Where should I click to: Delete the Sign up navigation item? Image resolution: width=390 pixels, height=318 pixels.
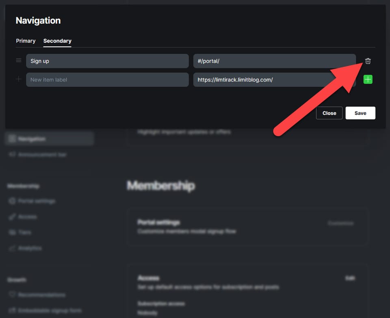point(368,61)
